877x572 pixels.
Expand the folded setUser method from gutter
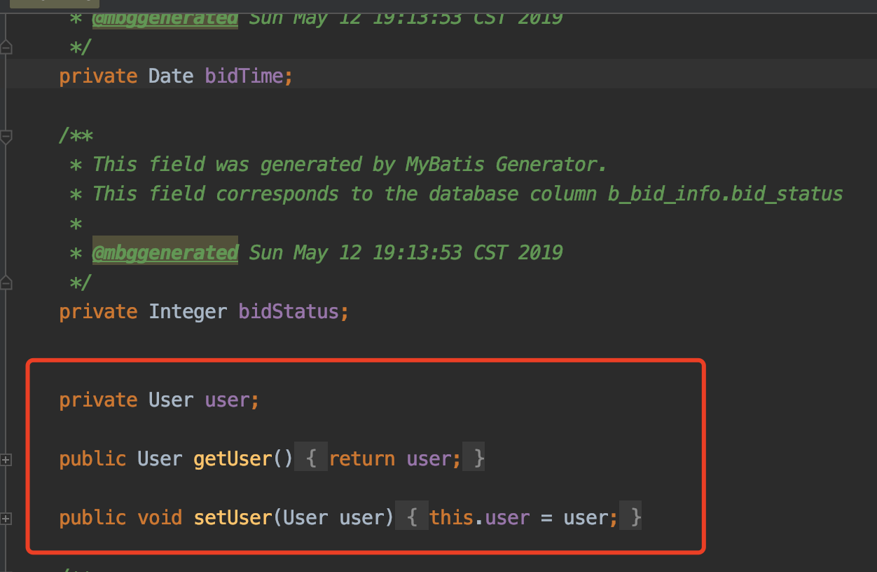6,519
